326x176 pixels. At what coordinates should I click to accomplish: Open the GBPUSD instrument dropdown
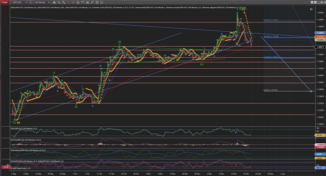pos(19,2)
